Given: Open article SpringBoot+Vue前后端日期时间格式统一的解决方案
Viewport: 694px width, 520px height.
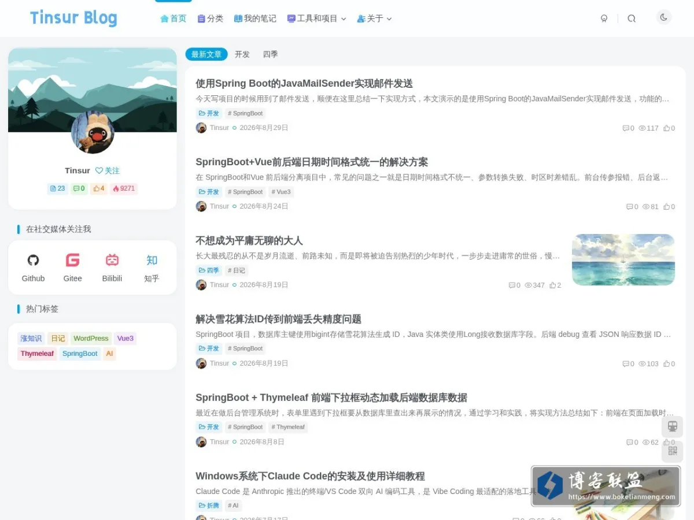Looking at the screenshot, I should coord(312,162).
